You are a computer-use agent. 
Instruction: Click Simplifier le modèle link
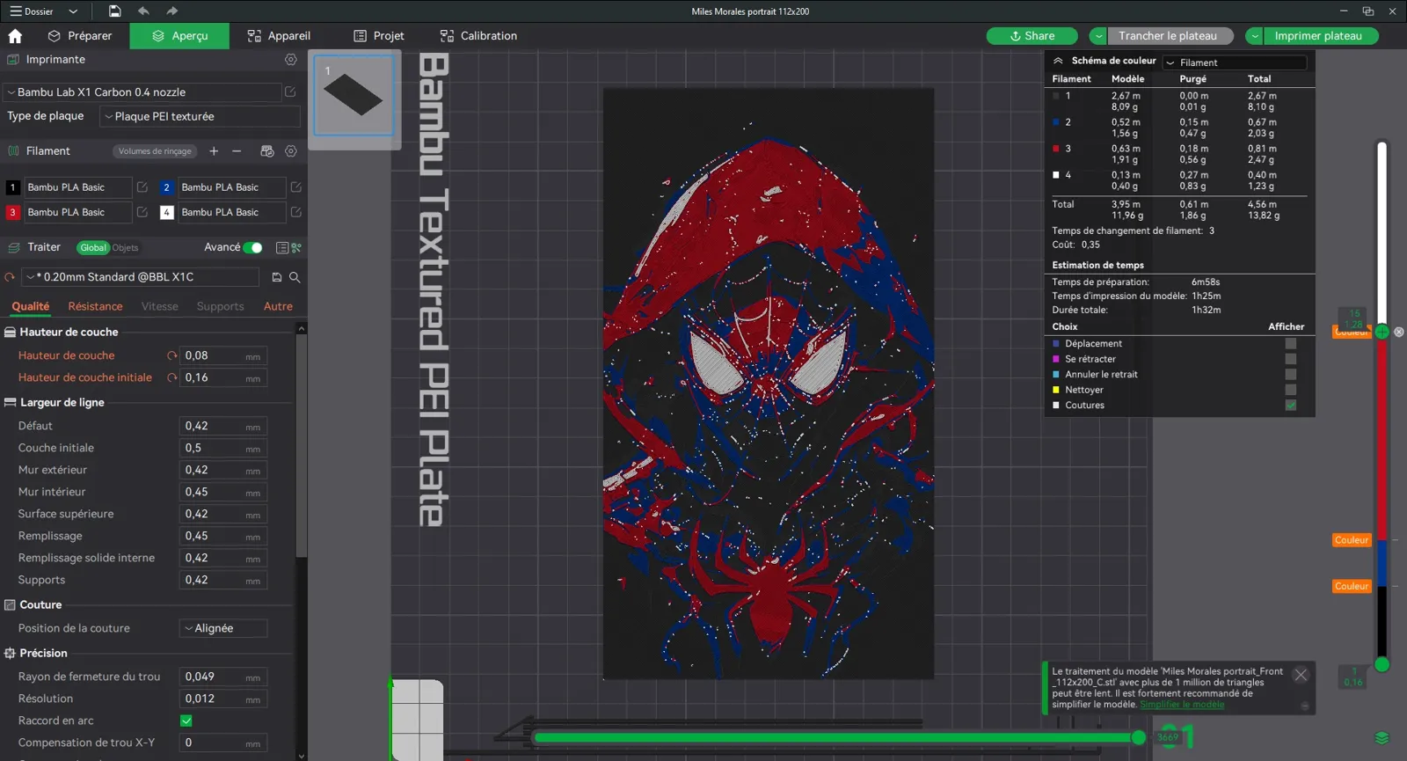[1182, 705]
